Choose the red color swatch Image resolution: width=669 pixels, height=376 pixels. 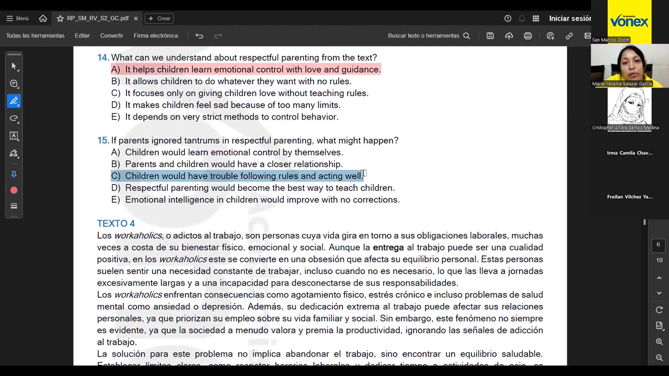tap(14, 190)
